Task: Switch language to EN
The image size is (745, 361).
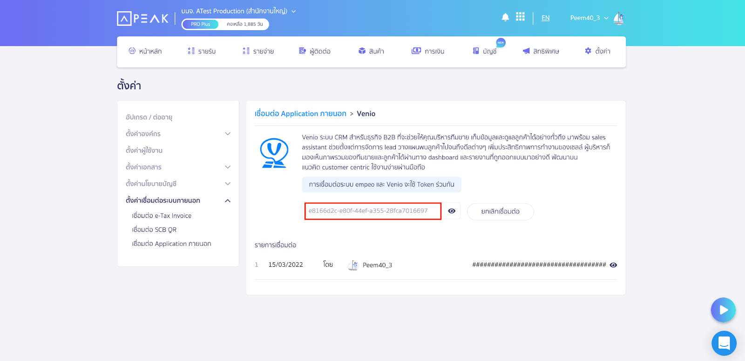Action: click(x=545, y=18)
